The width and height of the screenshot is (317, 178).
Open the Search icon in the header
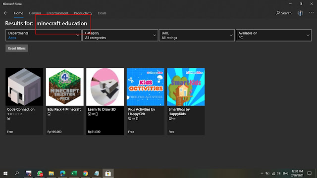click(x=284, y=13)
